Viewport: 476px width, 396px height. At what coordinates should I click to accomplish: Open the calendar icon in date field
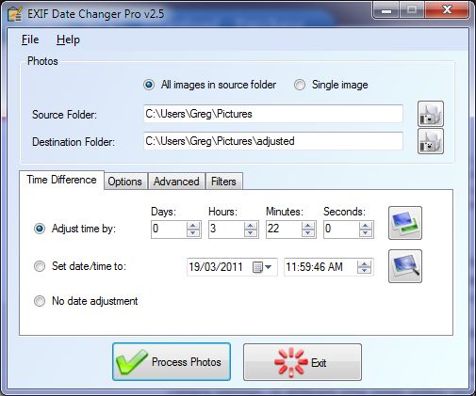257,267
